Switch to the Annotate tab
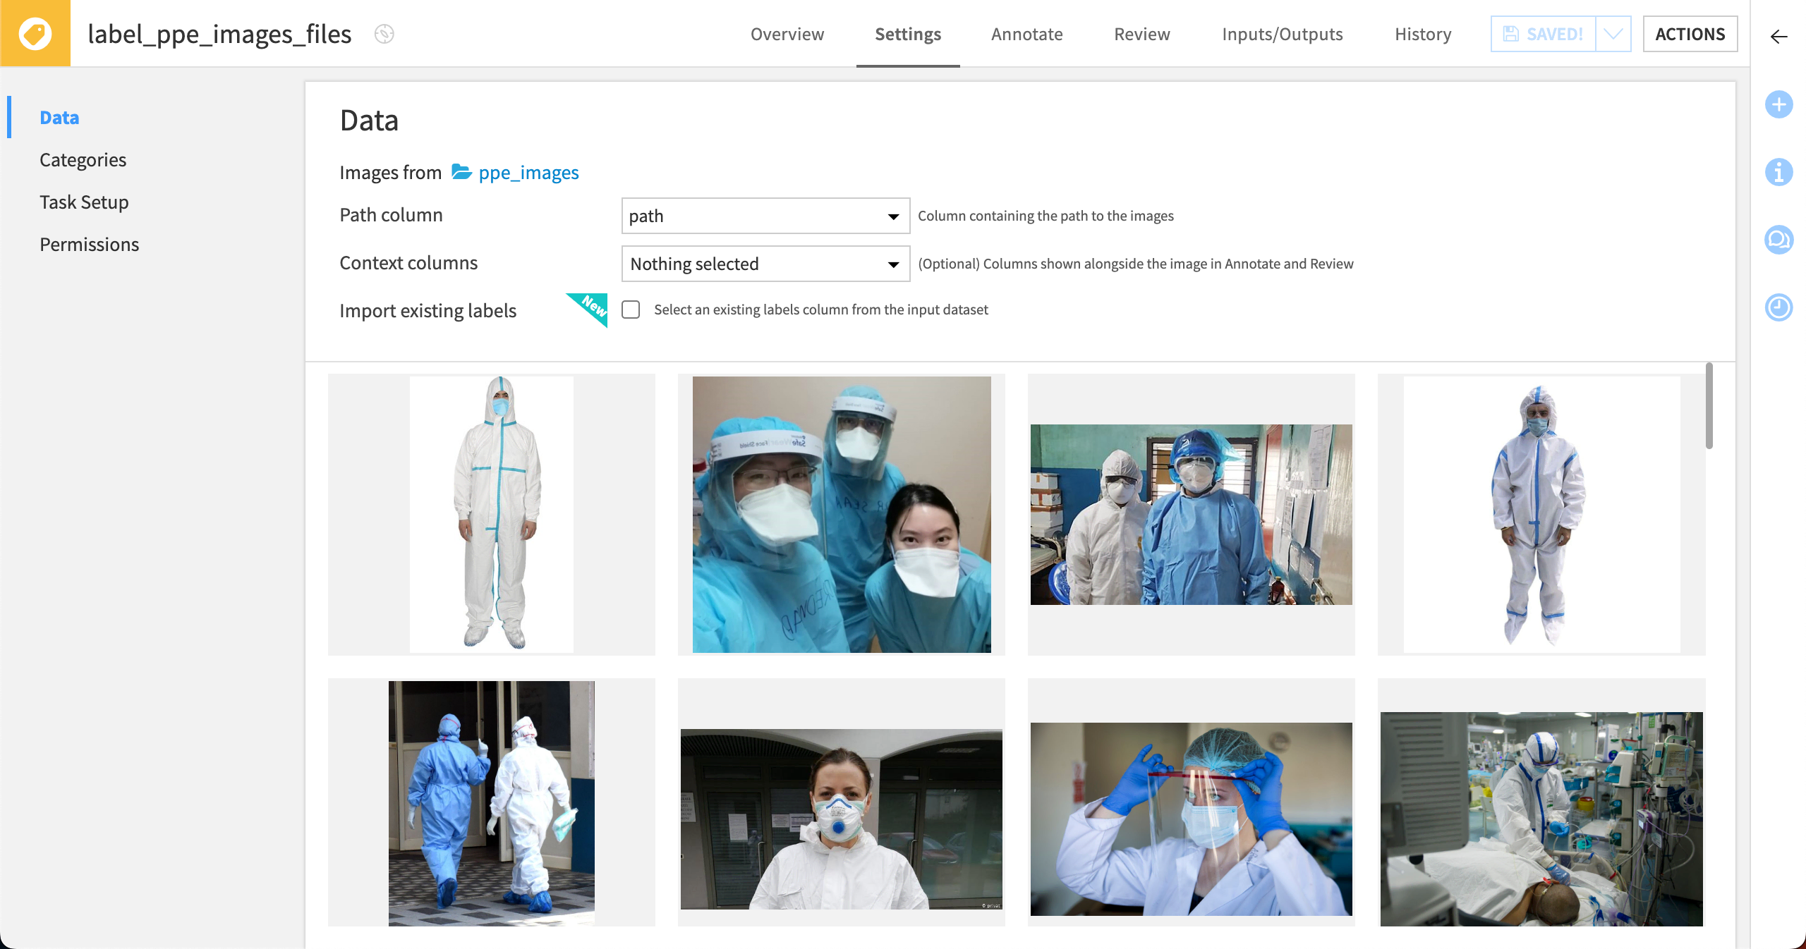This screenshot has height=949, width=1806. [x=1026, y=34]
